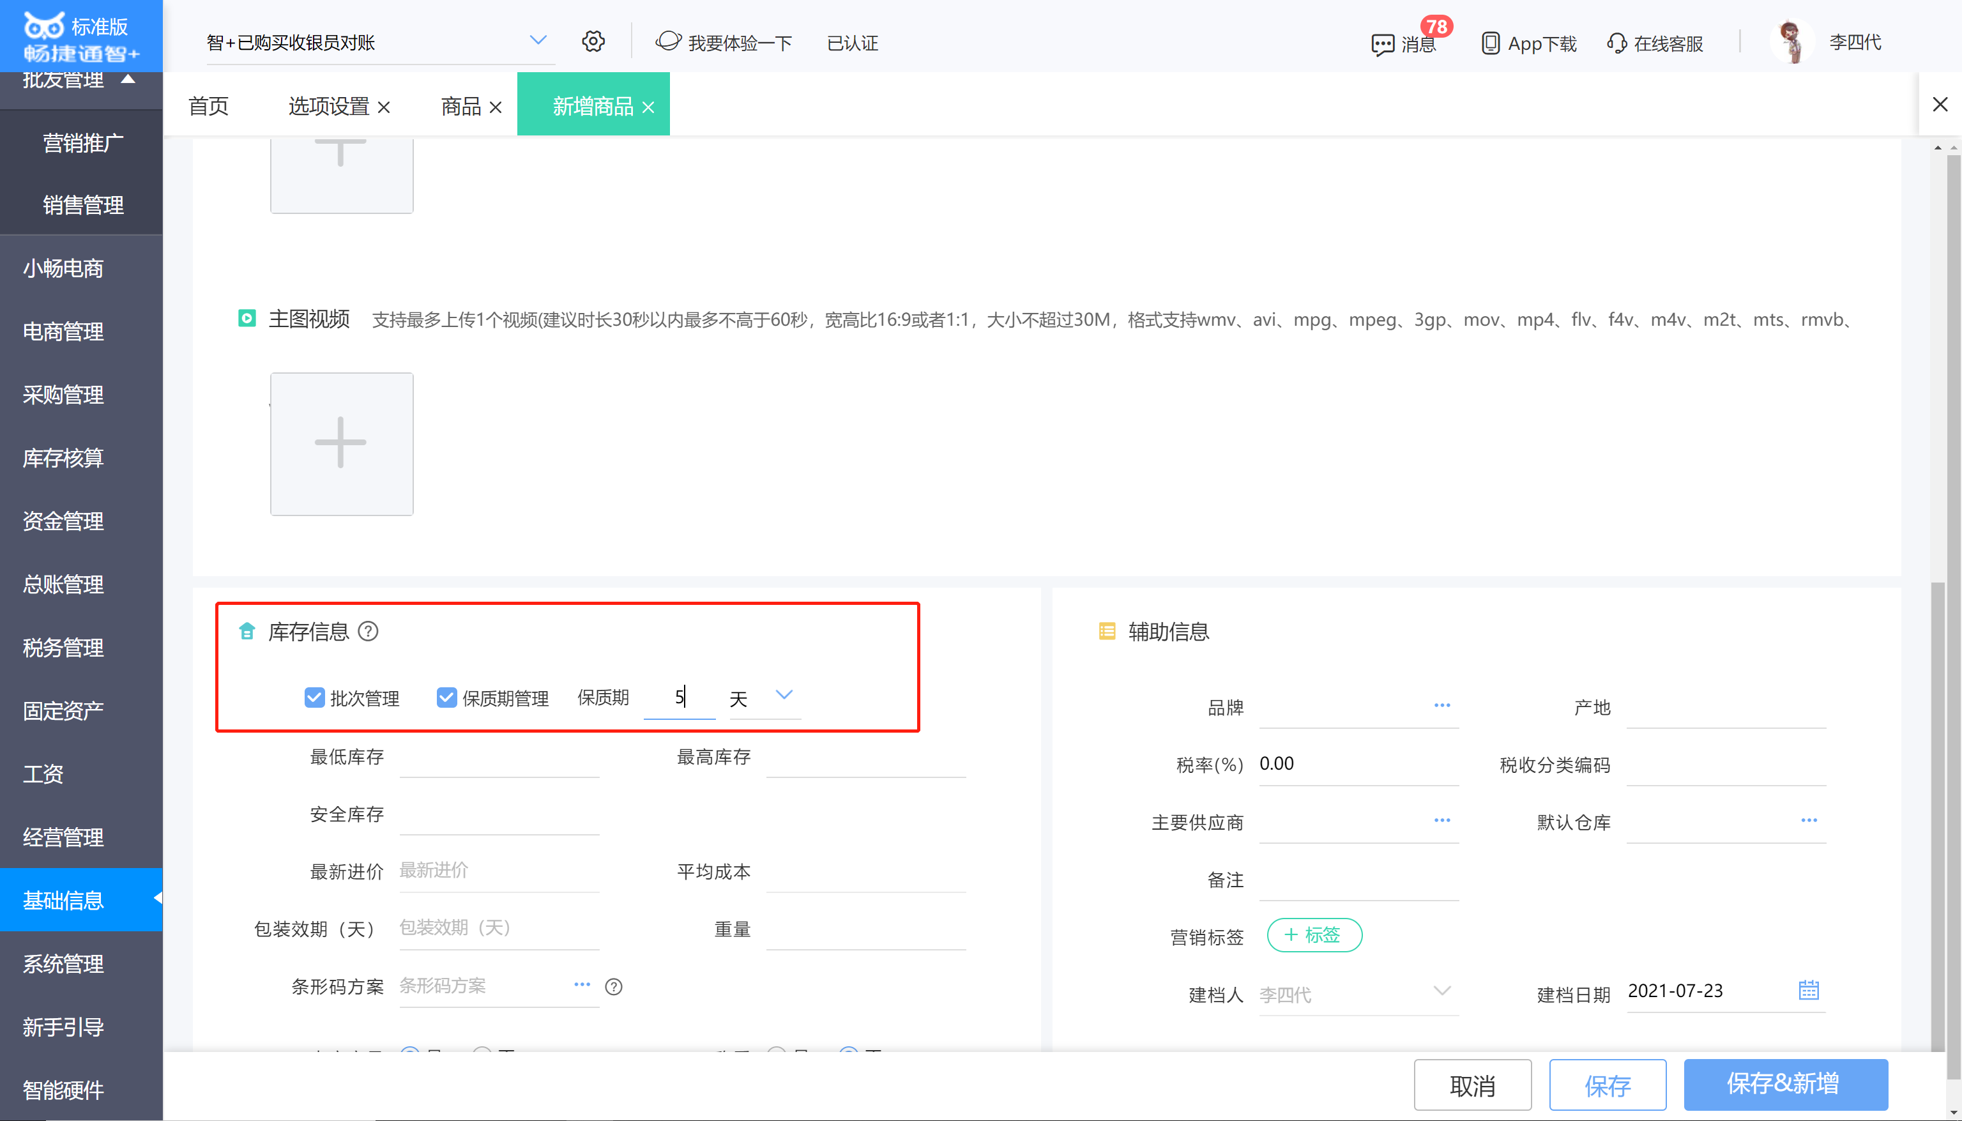1962x1121 pixels.
Task: Open the 建档人 dropdown
Action: pos(1441,991)
